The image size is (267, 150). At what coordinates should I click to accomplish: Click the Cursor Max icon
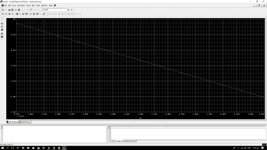pos(62,14)
